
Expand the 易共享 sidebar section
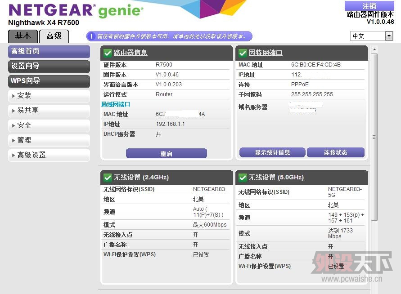(x=49, y=111)
